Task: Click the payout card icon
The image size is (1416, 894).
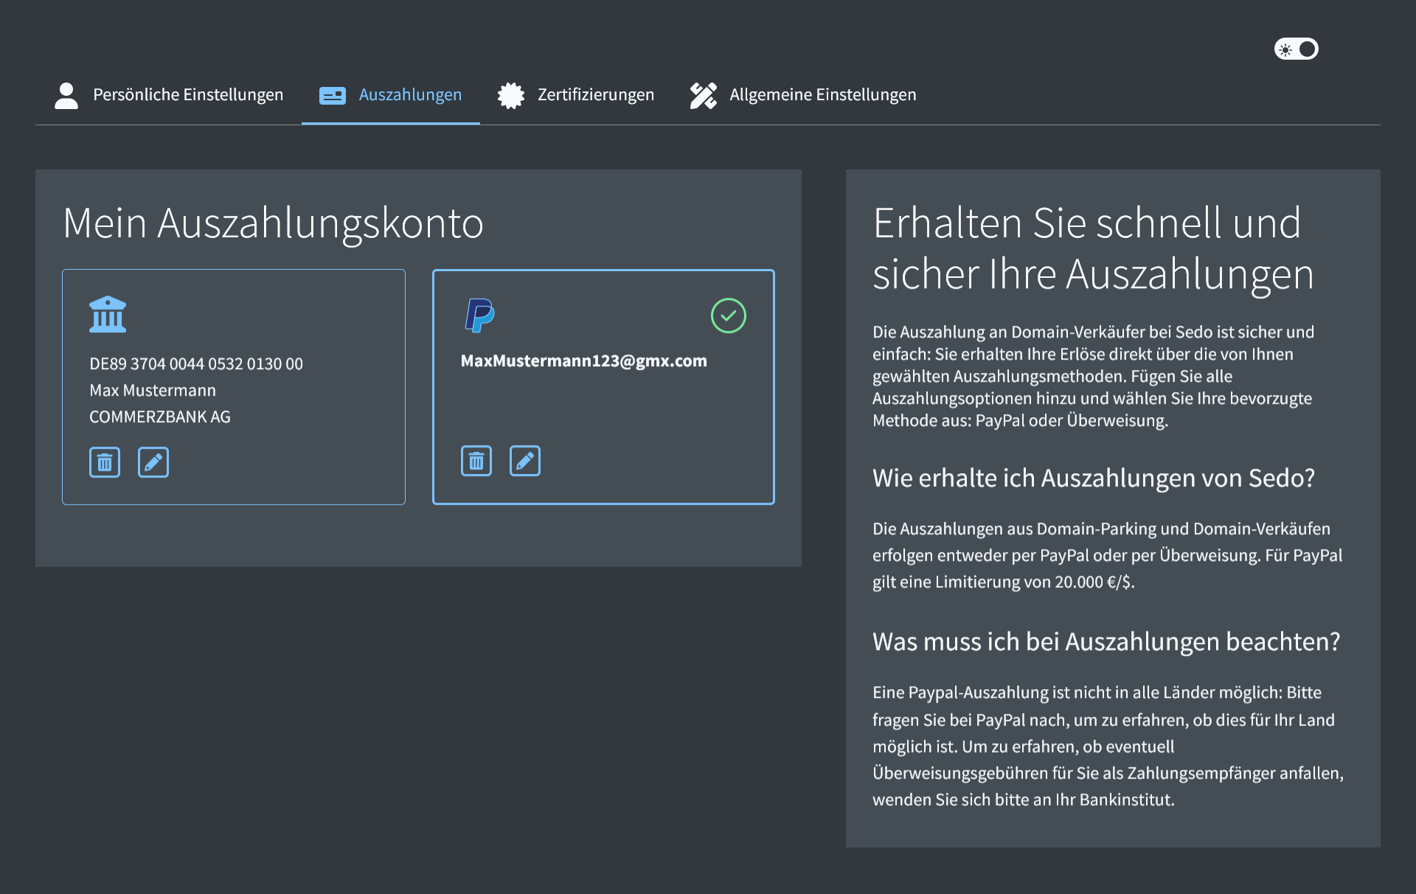Action: point(332,95)
